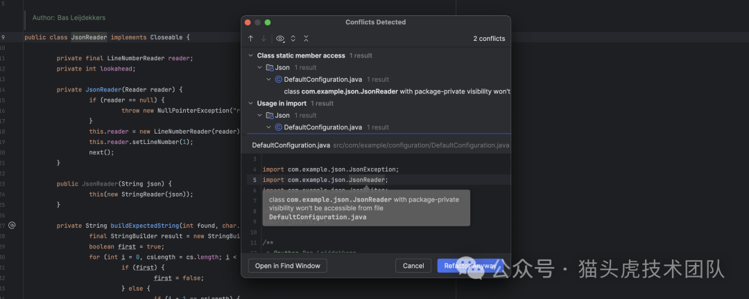Click the green zoom button of the dialog
This screenshot has width=749, height=299.
(x=269, y=22)
